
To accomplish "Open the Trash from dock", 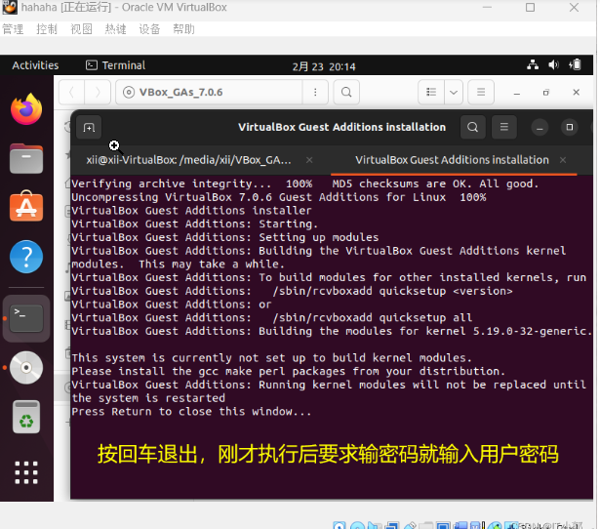I will tap(26, 417).
